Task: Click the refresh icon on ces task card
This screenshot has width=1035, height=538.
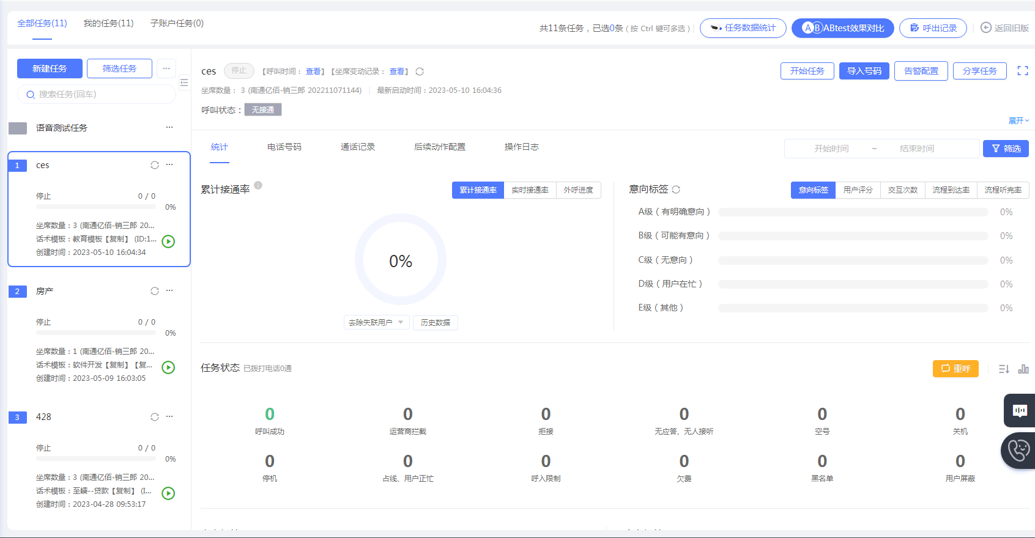Action: point(155,165)
